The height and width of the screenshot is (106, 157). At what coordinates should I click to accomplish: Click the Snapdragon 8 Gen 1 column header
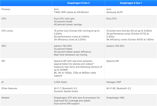point(131,3)
